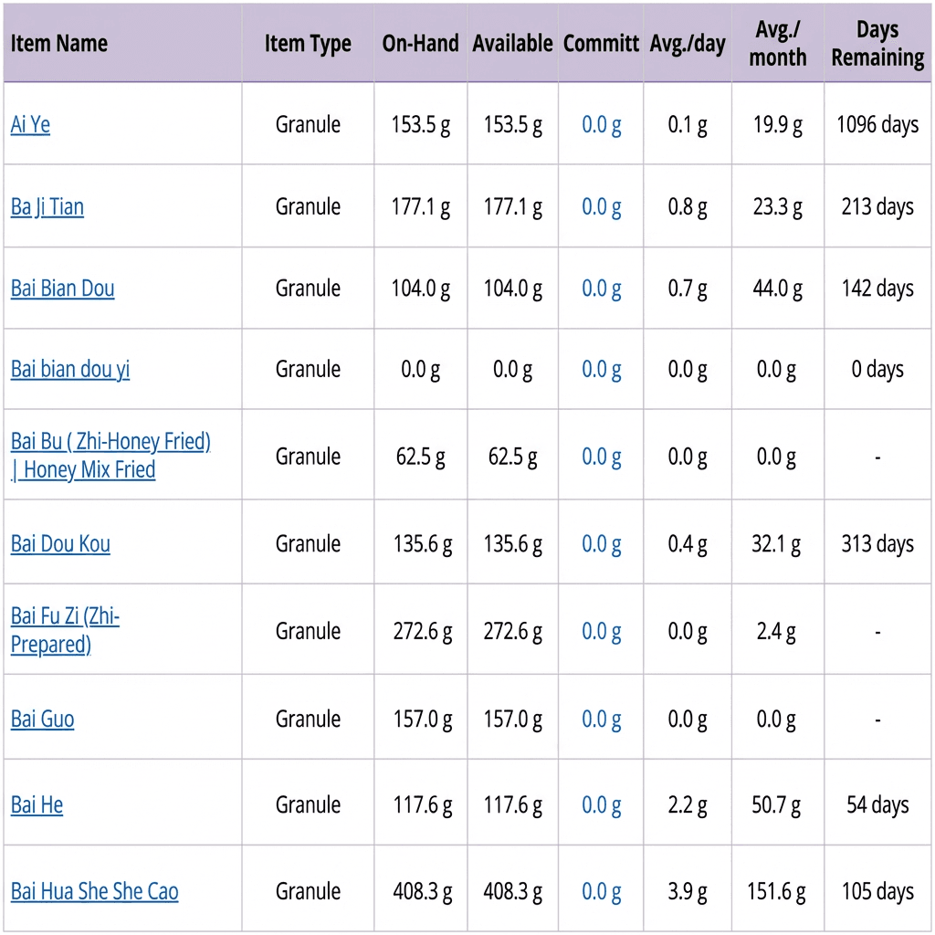The height and width of the screenshot is (935, 935).
Task: Open committed 0.0 g for Ai Ye
Action: tap(602, 125)
